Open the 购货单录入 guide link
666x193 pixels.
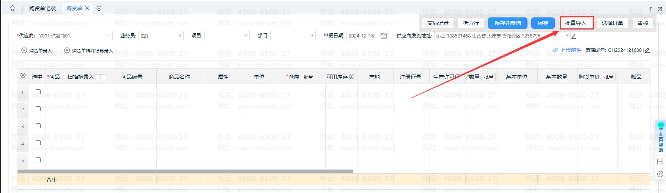pos(41,51)
